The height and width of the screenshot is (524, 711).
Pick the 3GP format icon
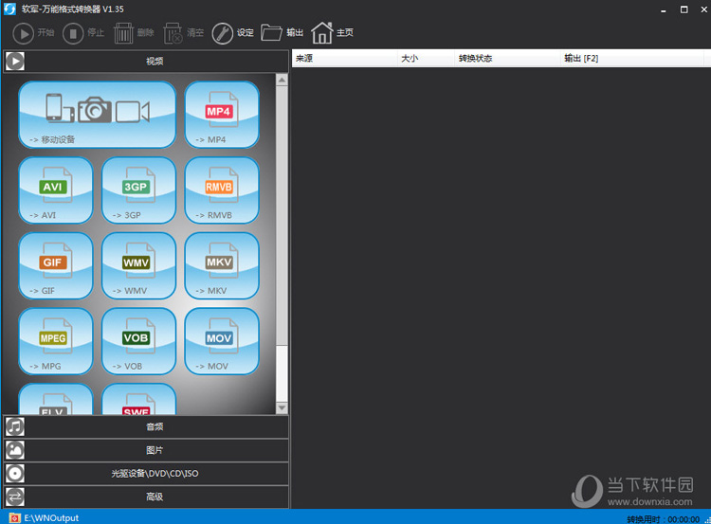point(138,190)
